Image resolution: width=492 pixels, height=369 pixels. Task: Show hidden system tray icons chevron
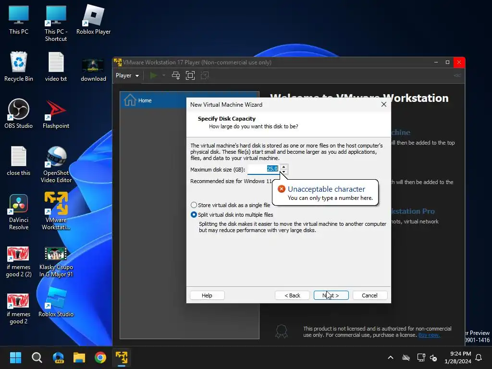[x=391, y=357]
